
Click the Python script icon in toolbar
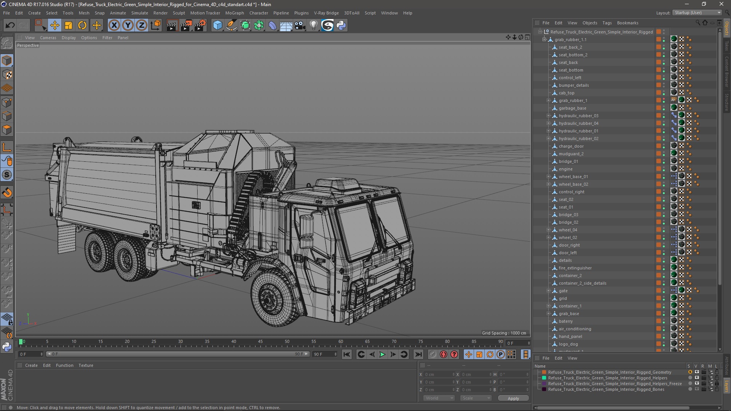(341, 25)
